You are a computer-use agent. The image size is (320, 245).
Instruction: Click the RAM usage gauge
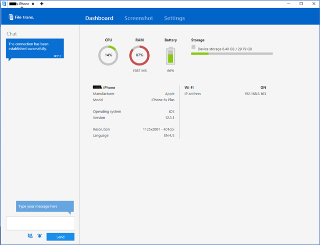pos(139,55)
